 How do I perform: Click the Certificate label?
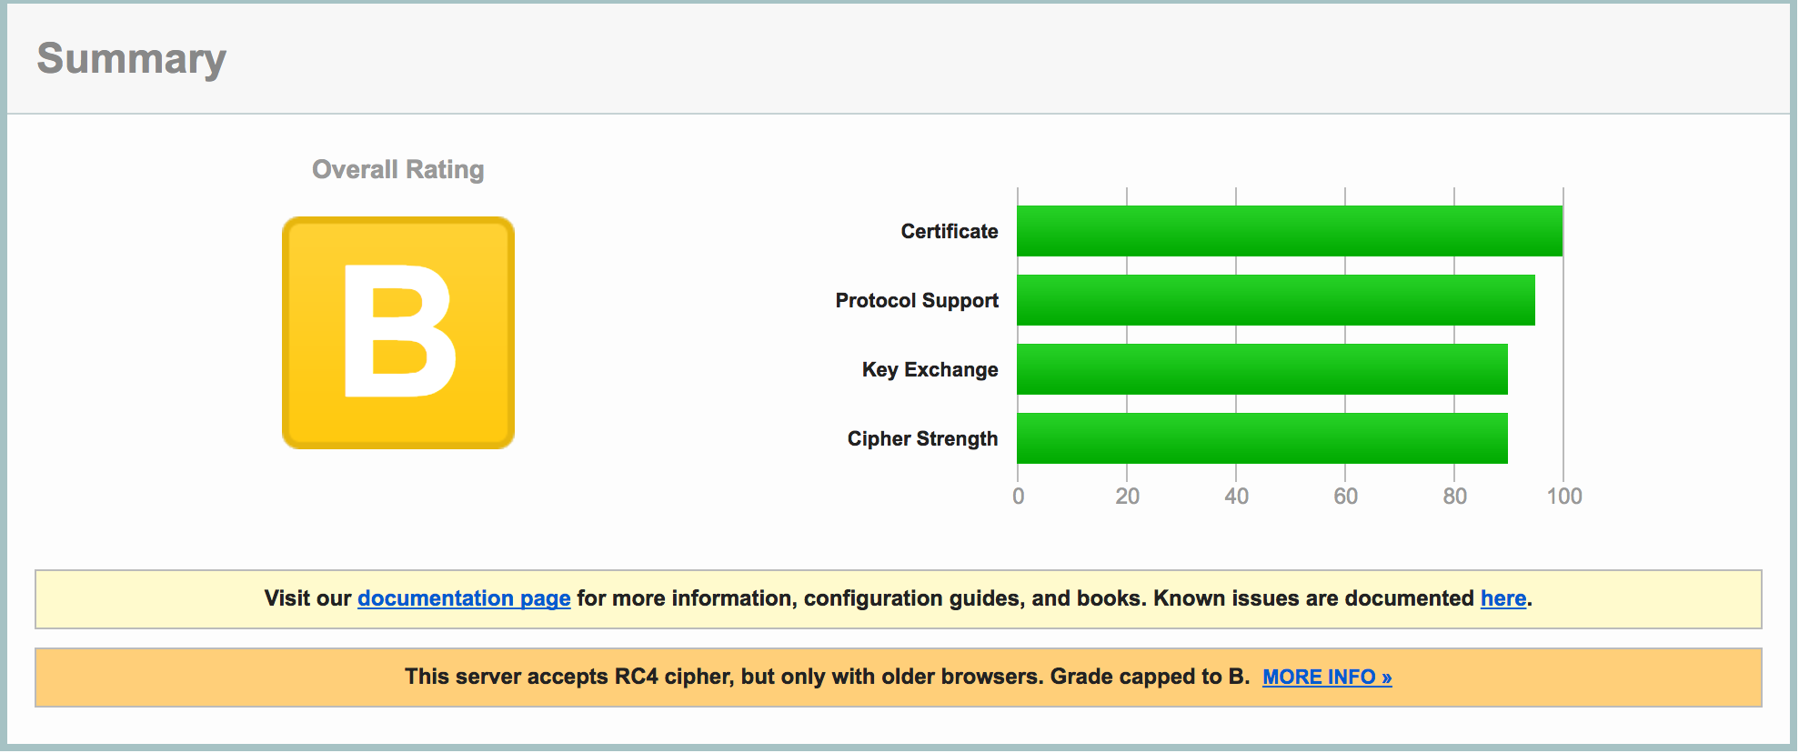point(950,231)
